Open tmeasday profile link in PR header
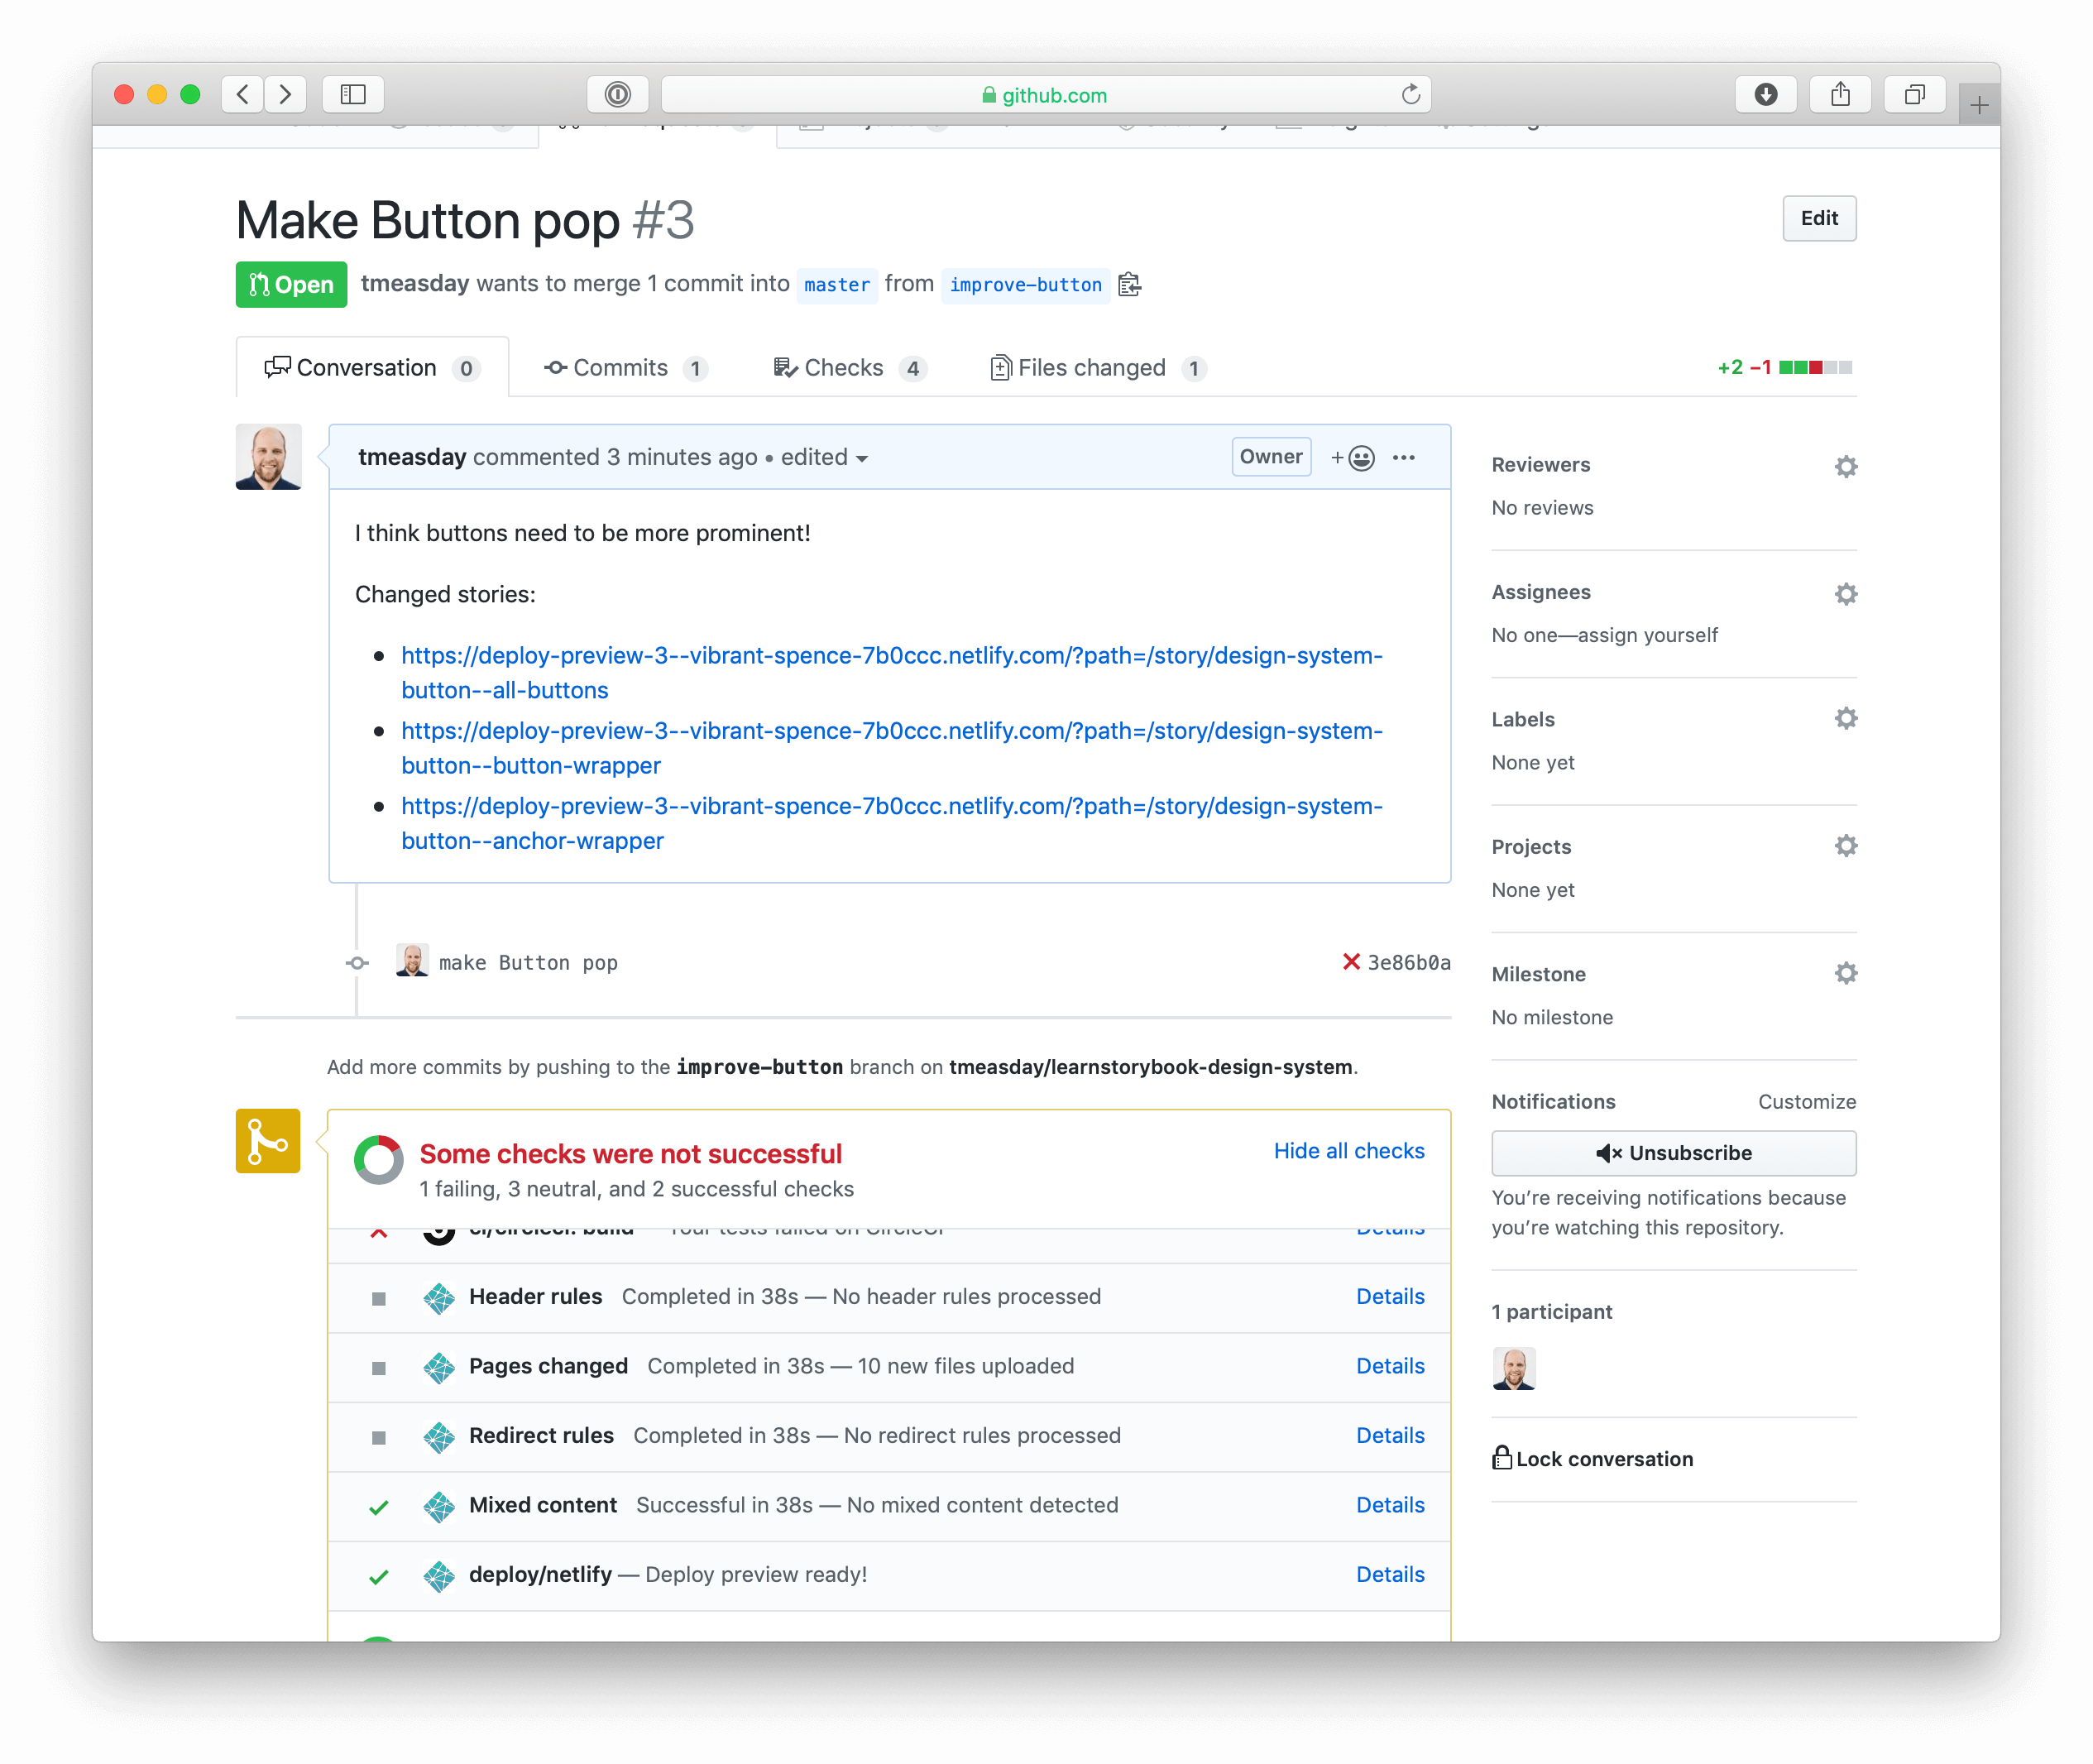This screenshot has height=1764, width=2093. (x=415, y=284)
